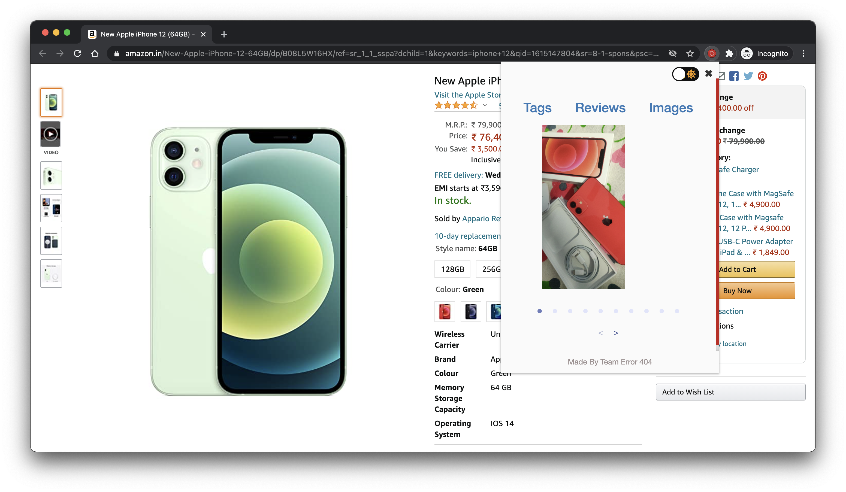This screenshot has height=492, width=846.
Task: Open the Chrome three-dot menu
Action: (803, 53)
